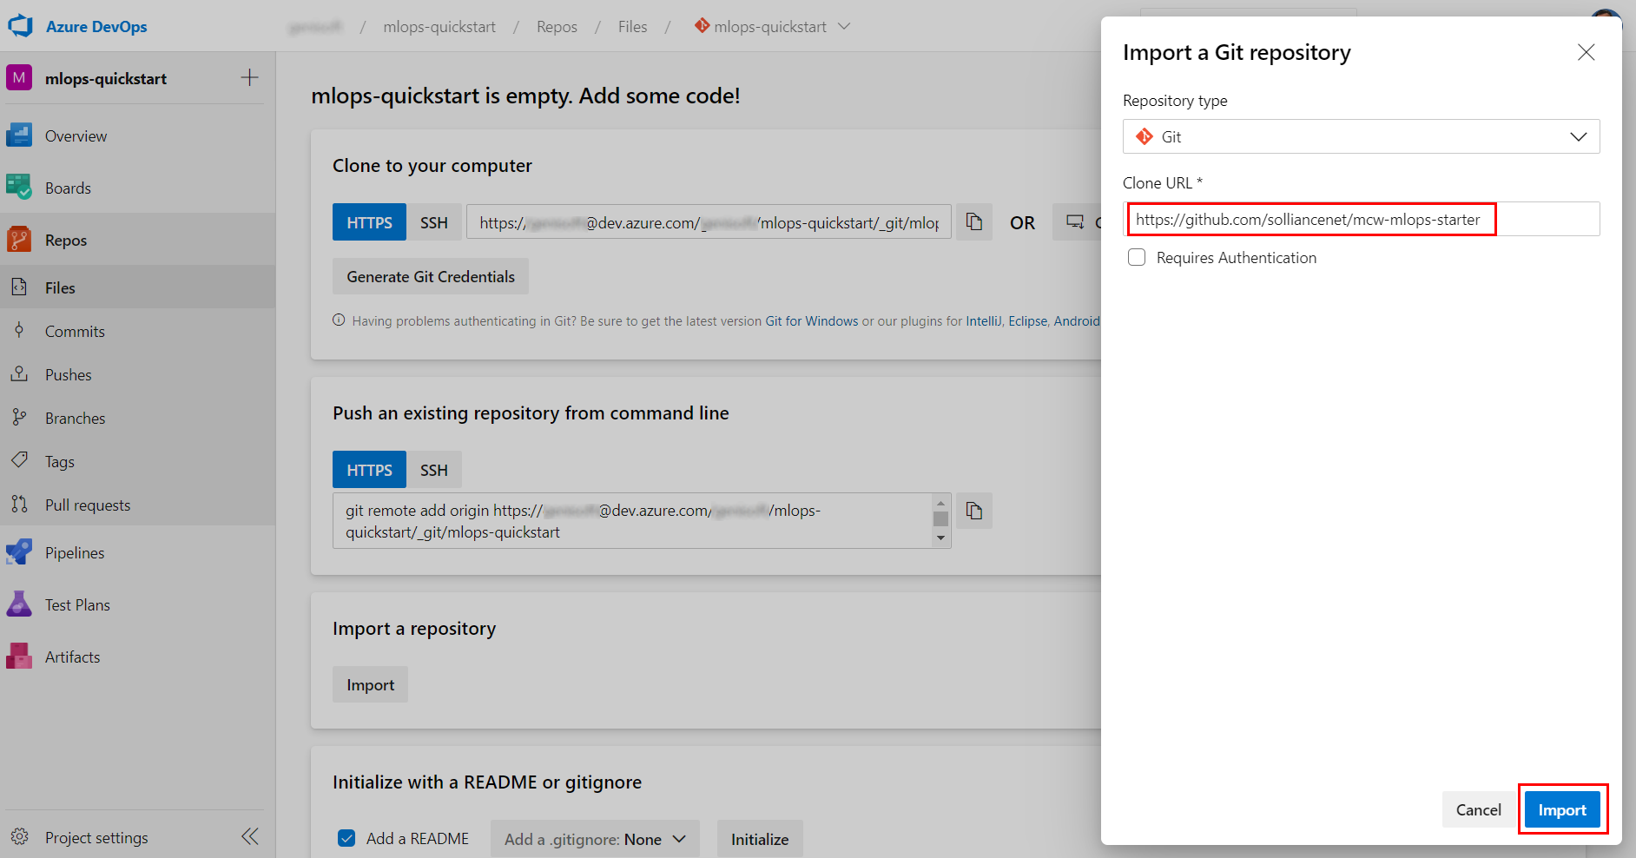The height and width of the screenshot is (858, 1636).
Task: Select the Pushes icon in sidebar
Action: [x=19, y=374]
